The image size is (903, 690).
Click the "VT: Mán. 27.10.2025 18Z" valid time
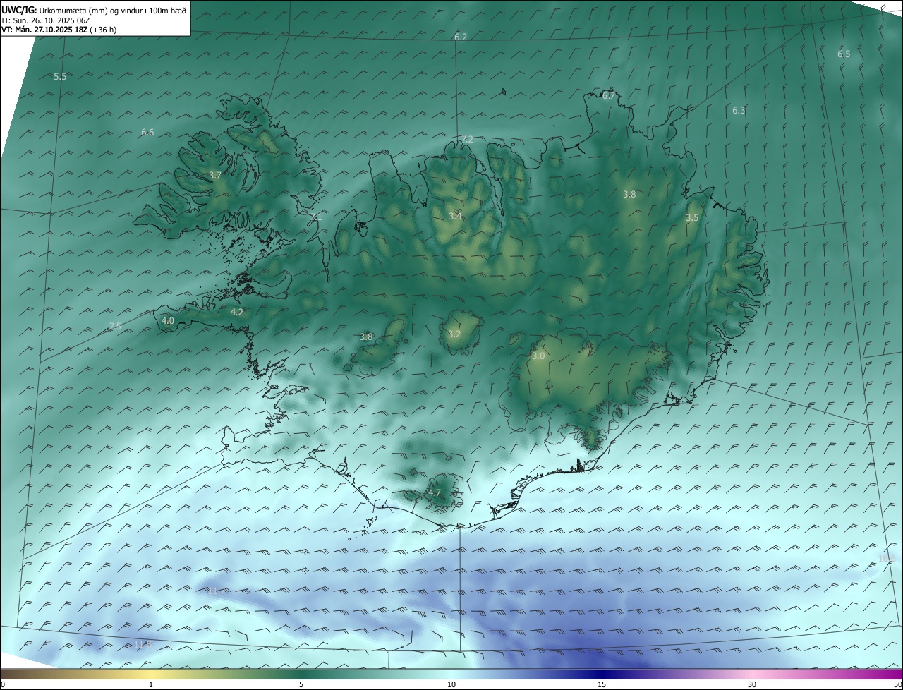44,30
